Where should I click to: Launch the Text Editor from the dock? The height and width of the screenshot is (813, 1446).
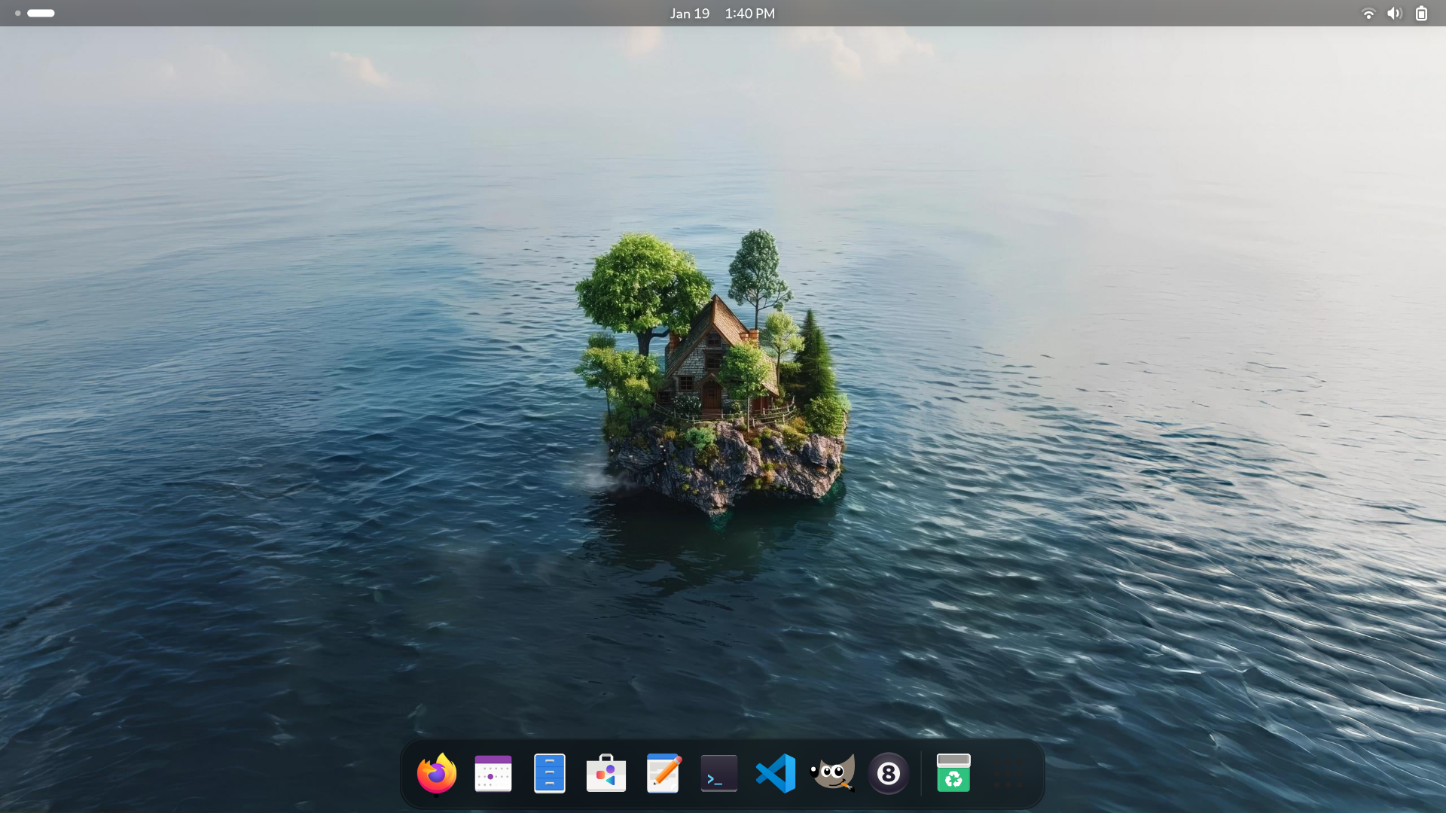[x=663, y=773]
